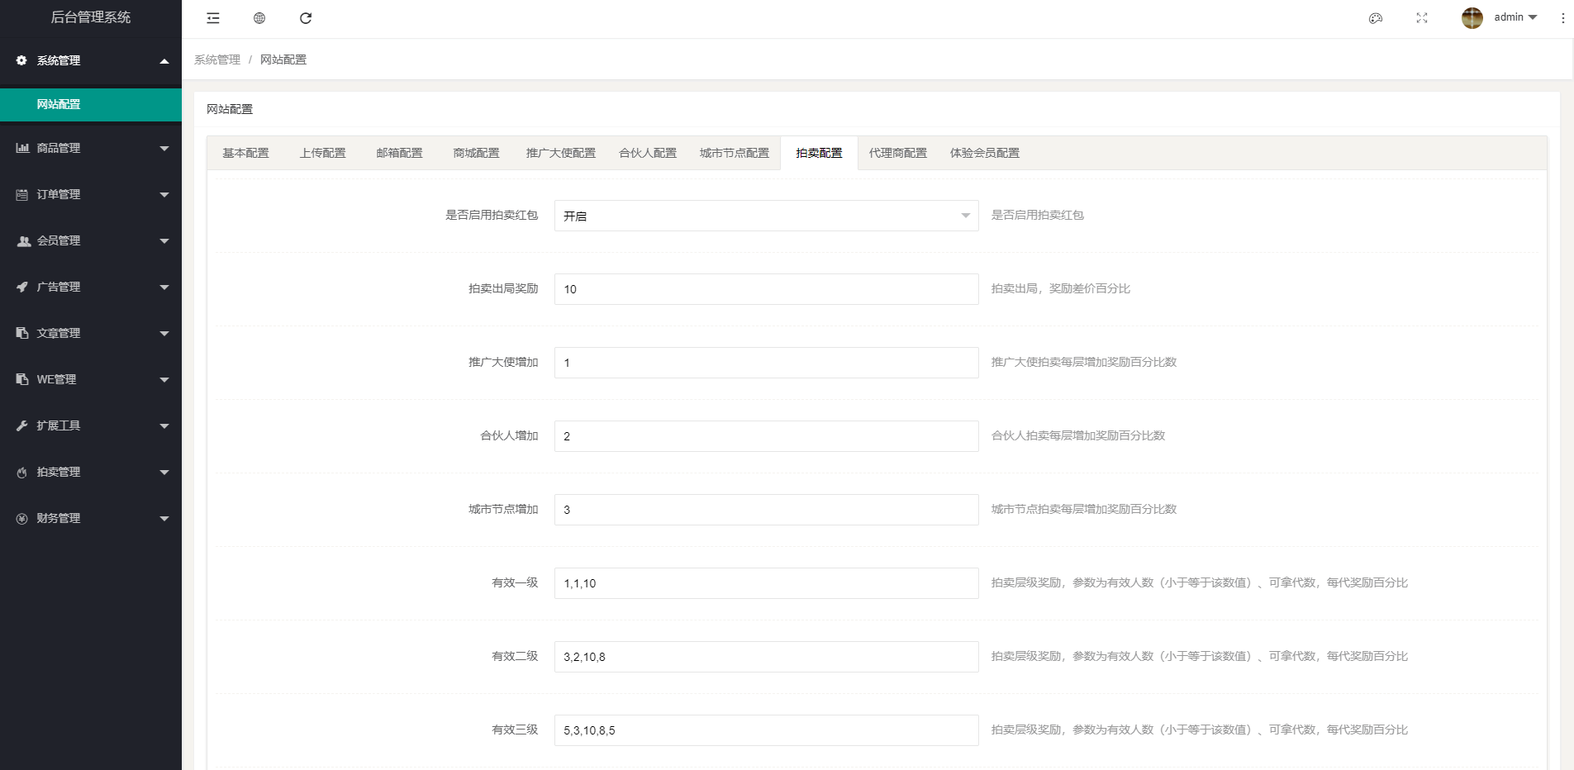
Task: Switch to the 代理商配置 tab
Action: 897,153
